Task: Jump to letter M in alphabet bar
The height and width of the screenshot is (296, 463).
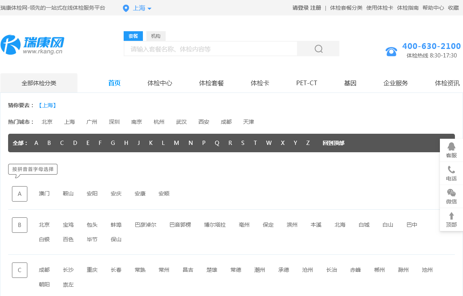Action: point(176,143)
